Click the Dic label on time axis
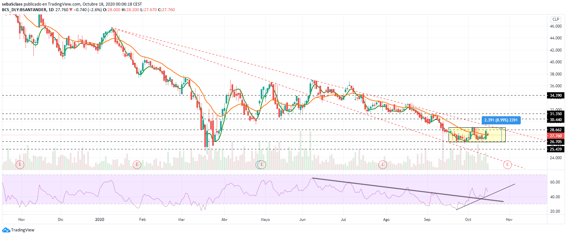 tap(60, 220)
